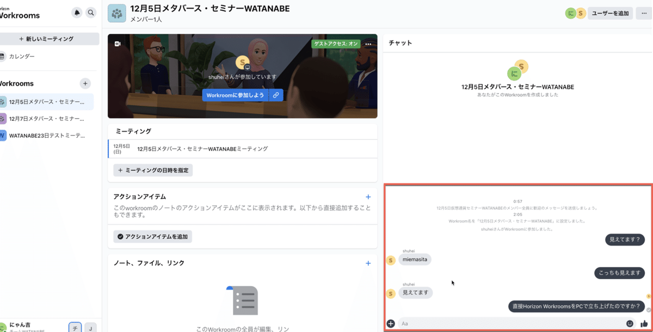Open the notifications bell icon

pos(77,12)
